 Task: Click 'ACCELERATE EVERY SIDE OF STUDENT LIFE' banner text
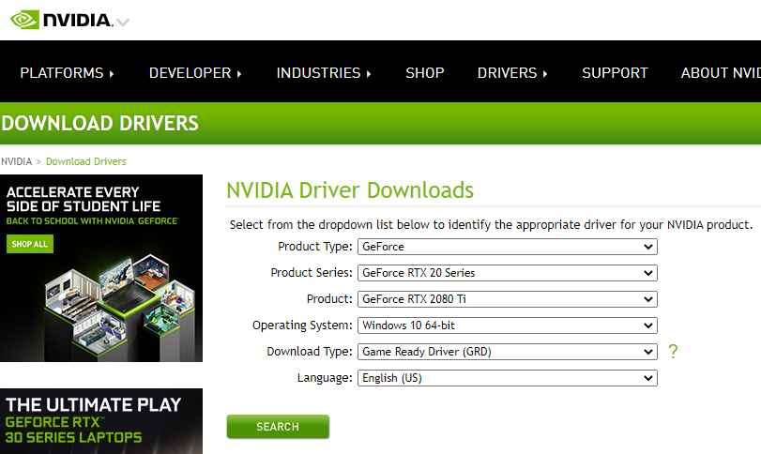coord(84,199)
